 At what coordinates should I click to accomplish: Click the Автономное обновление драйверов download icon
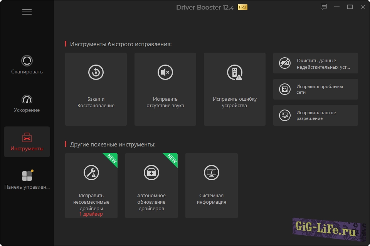pos(151,173)
